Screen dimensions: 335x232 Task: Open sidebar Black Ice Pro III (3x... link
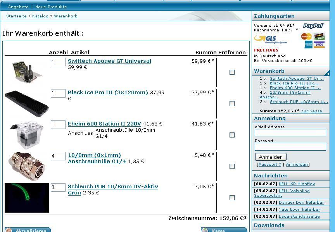coord(294,83)
